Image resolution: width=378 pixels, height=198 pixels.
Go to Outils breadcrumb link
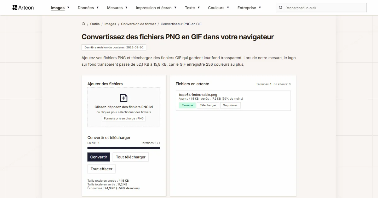pos(95,24)
